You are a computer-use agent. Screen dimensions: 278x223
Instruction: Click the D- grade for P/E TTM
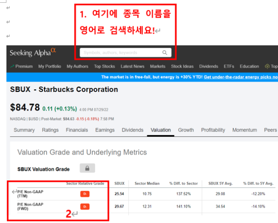click(85, 194)
